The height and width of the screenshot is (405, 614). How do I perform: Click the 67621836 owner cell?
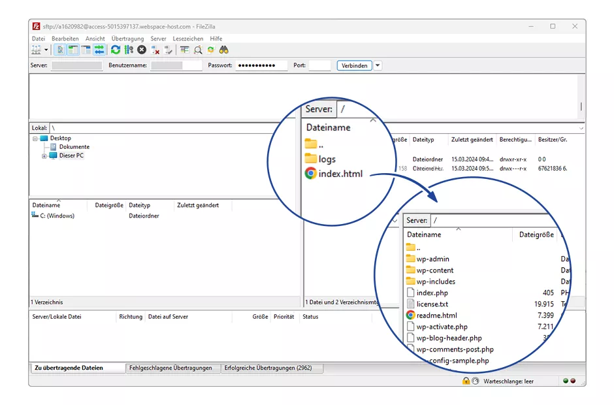pos(553,169)
